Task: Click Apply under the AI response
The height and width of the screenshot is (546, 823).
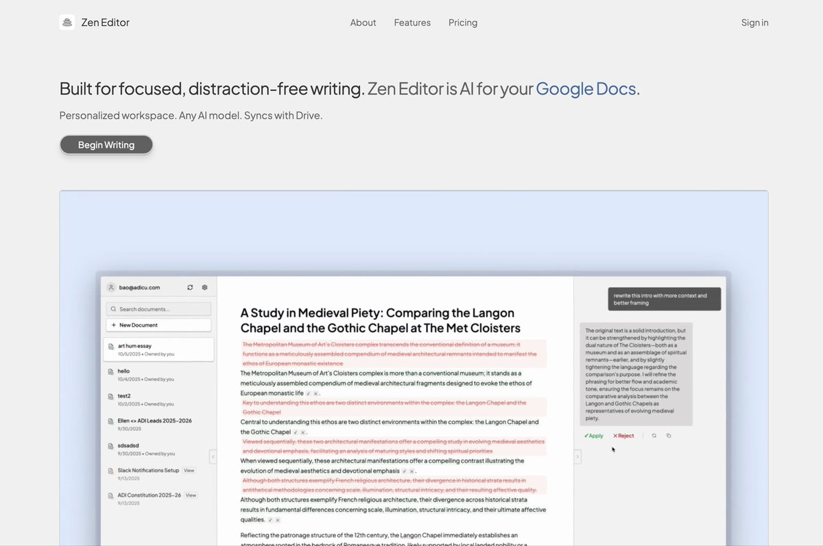Action: tap(593, 436)
